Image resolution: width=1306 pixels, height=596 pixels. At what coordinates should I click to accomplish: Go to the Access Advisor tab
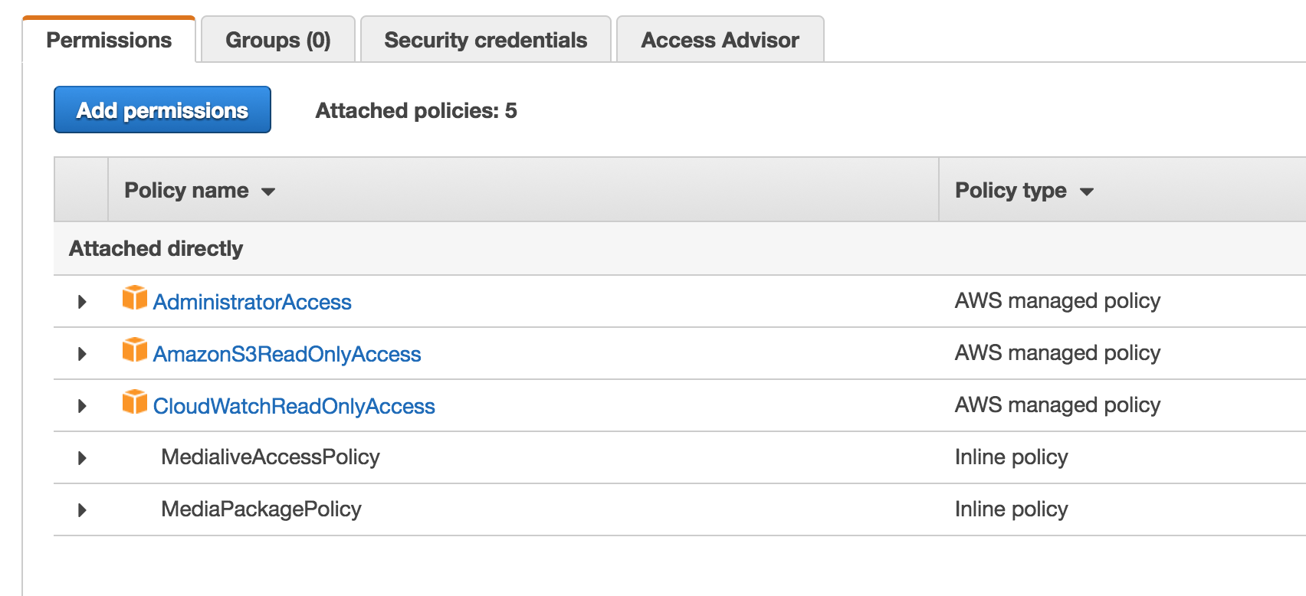point(720,40)
